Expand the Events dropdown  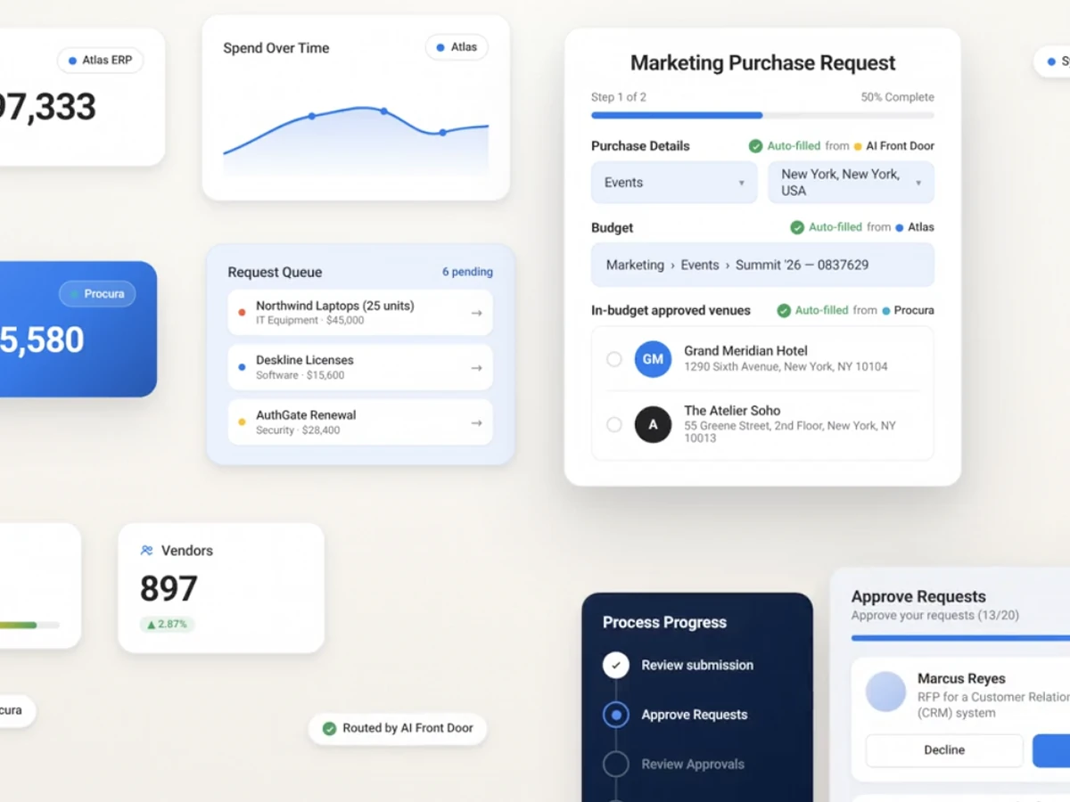(x=674, y=183)
